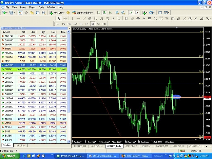Select the horizontal line drawing tool

(x=78, y=18)
